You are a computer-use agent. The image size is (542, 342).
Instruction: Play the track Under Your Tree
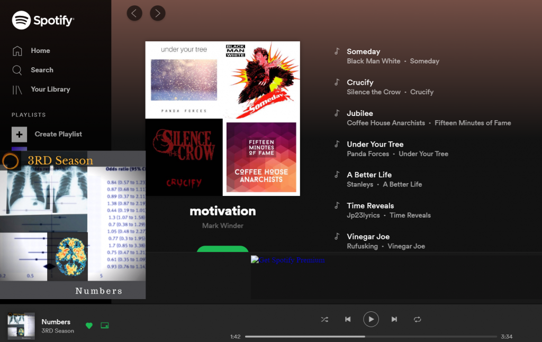click(x=375, y=144)
